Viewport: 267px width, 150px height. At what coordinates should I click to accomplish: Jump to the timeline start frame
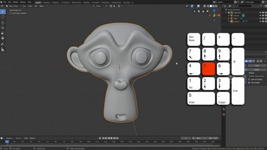pyautogui.click(x=103, y=138)
